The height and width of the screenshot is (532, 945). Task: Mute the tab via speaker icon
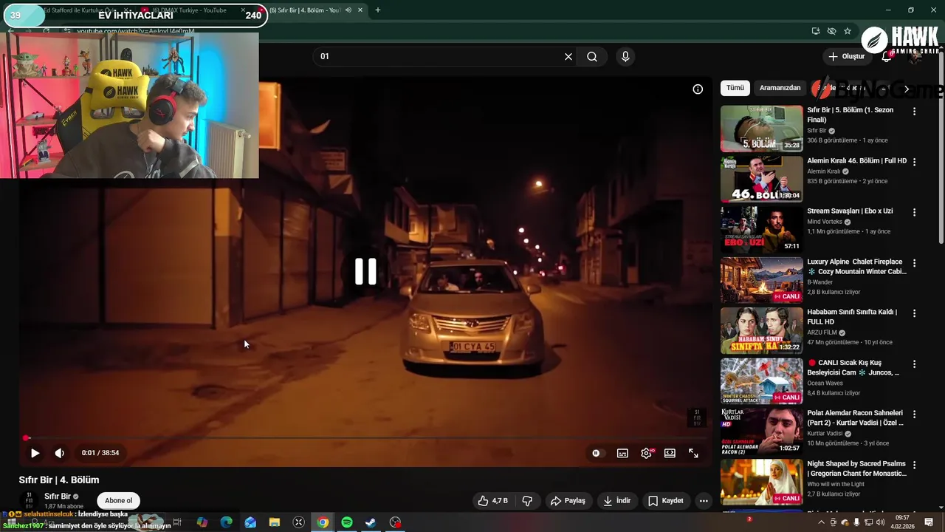click(348, 10)
